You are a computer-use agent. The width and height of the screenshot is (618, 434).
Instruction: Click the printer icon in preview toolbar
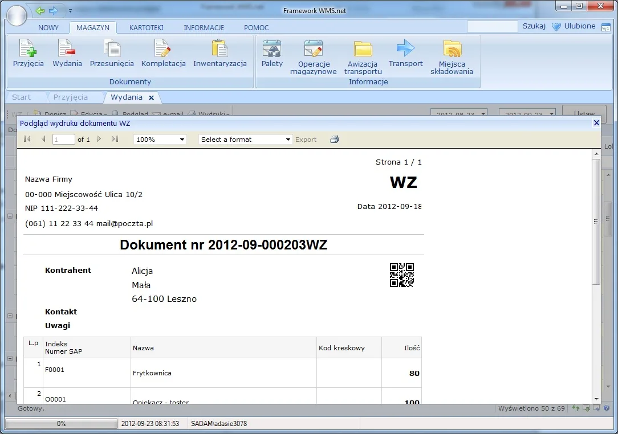point(334,139)
